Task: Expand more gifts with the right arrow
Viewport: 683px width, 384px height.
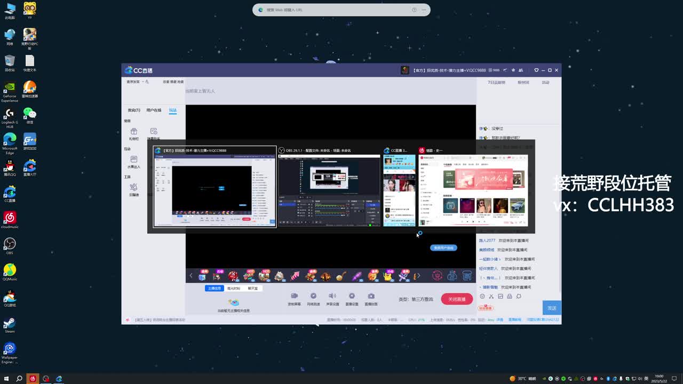Action: [419, 276]
